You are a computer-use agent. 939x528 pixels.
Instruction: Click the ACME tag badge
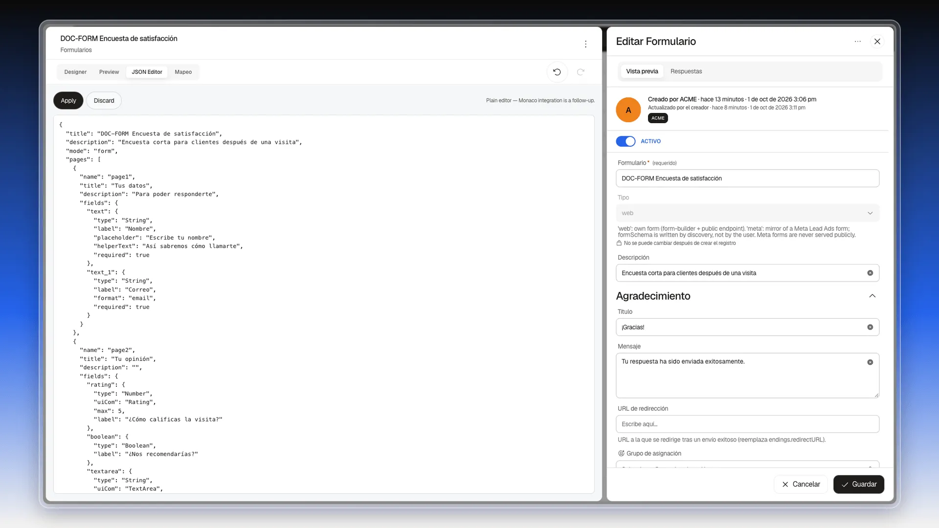(658, 118)
